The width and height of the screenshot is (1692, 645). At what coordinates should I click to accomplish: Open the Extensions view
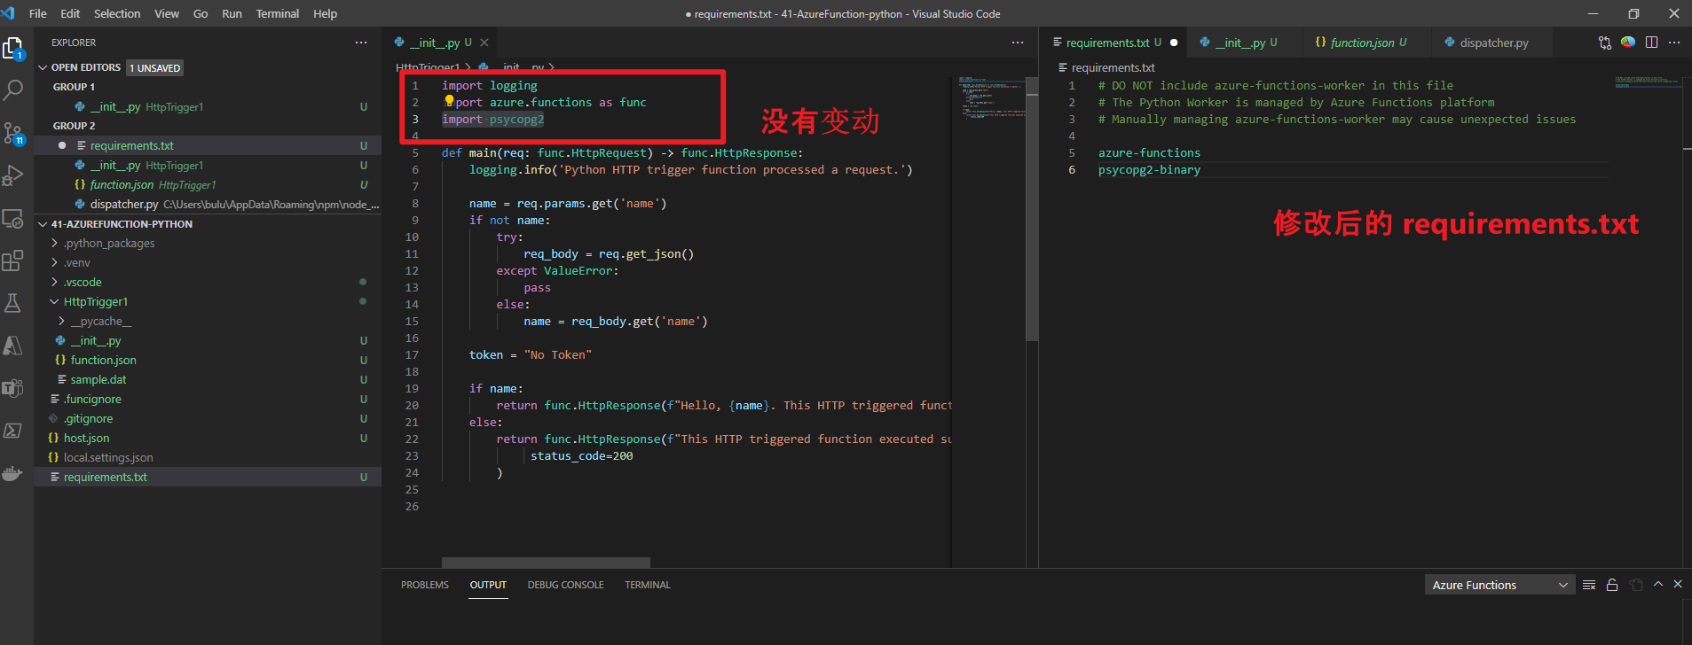[x=13, y=260]
